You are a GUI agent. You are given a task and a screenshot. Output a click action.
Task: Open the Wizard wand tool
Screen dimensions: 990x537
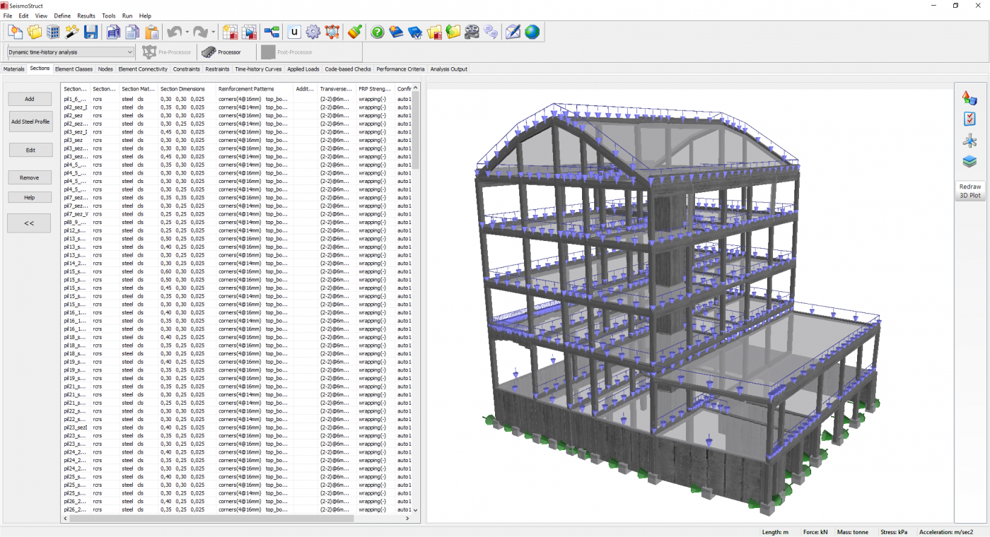72,32
